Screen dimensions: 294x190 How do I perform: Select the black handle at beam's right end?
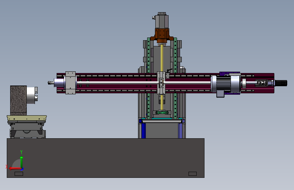[x=281, y=83]
